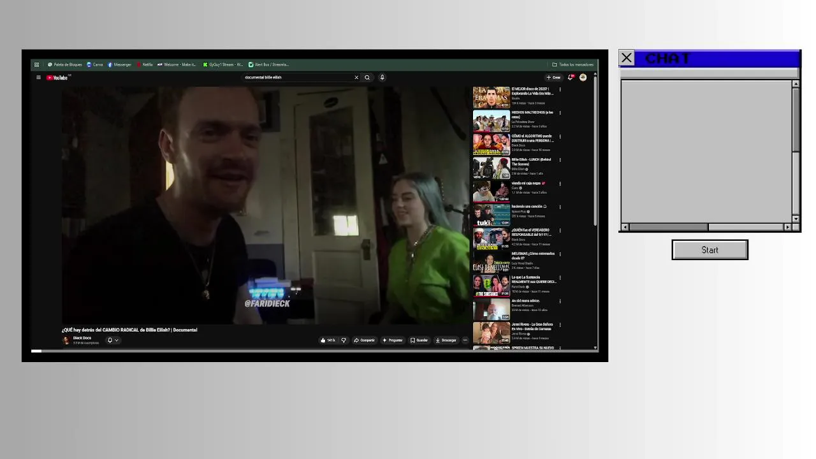Open options for 'viendo mi caja negra' video
The height and width of the screenshot is (459, 816).
click(560, 184)
